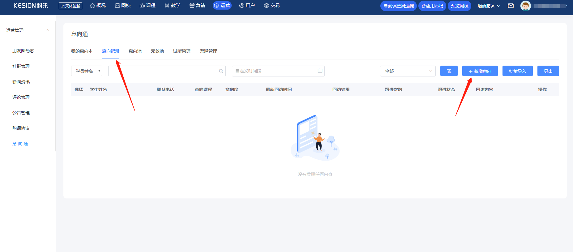Click the 自定义时间段 date range field
Viewport: 573px width, 252px height.
click(278, 71)
